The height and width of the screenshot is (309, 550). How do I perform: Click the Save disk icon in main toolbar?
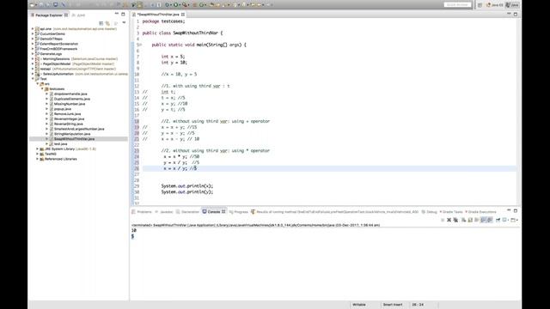[x=41, y=5]
